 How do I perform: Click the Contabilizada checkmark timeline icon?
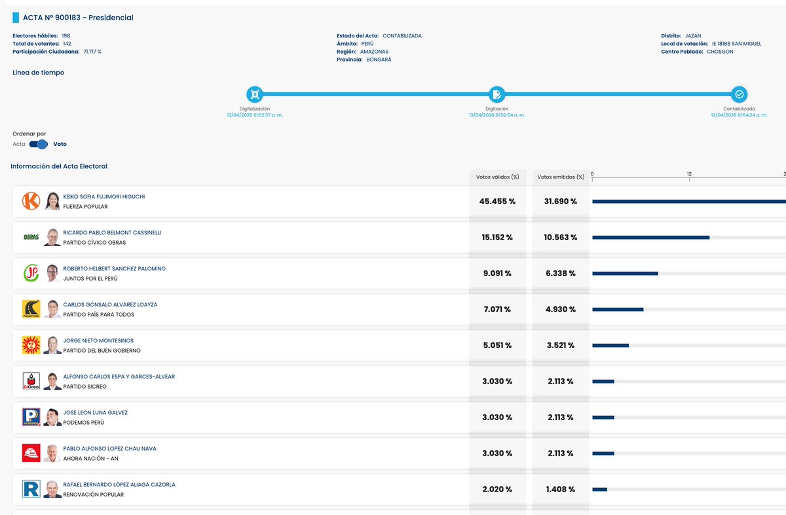click(x=739, y=94)
